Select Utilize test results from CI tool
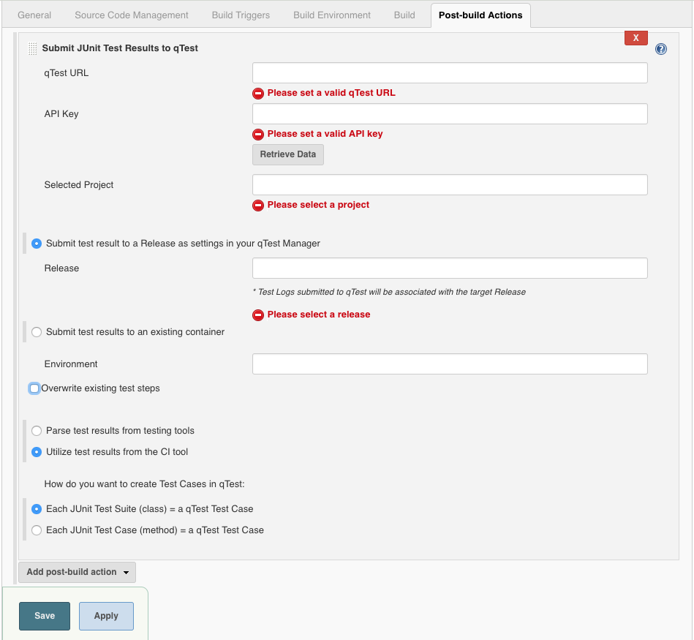This screenshot has width=694, height=640. (x=37, y=452)
